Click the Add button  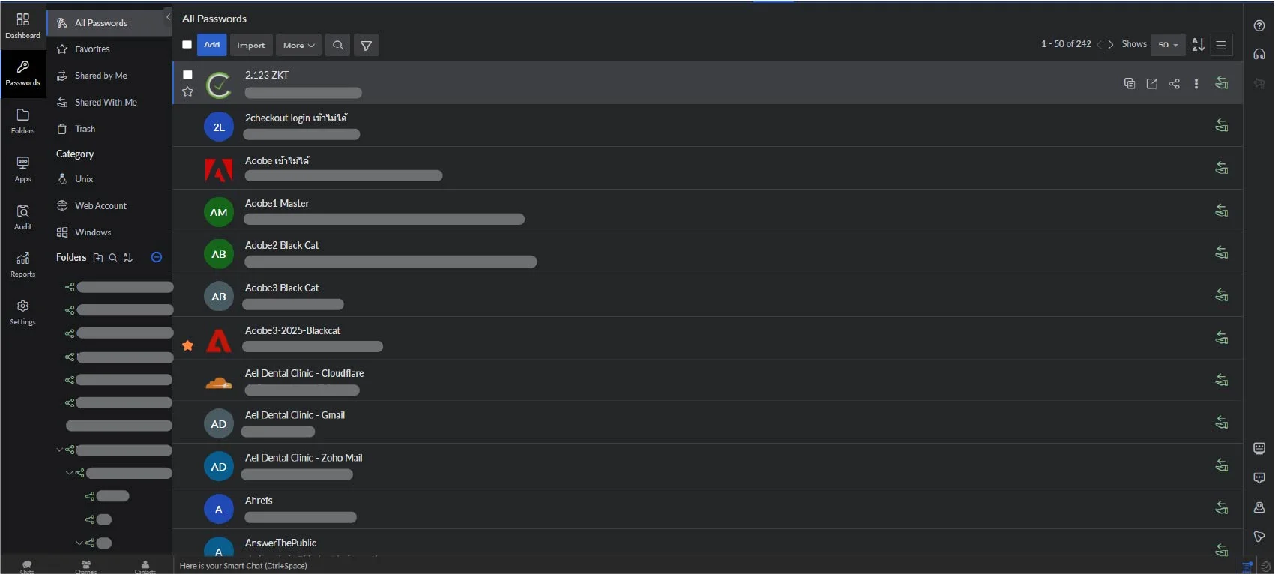point(212,45)
